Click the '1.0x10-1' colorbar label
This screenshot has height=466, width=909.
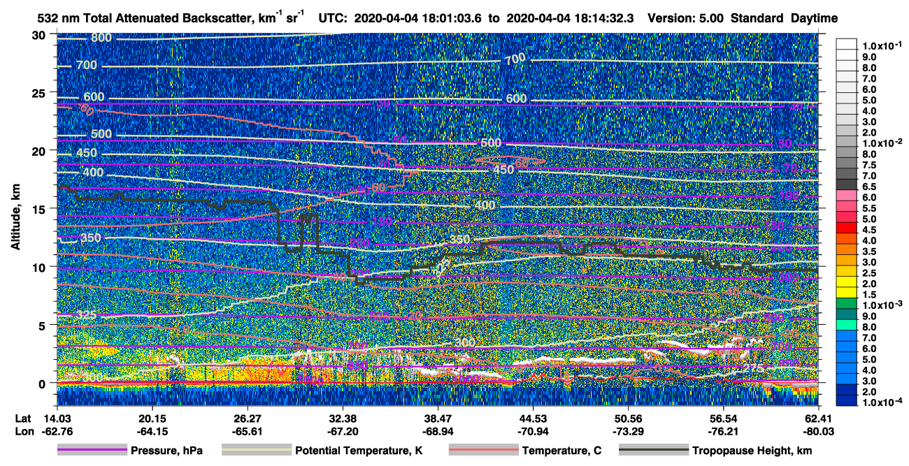(x=882, y=45)
